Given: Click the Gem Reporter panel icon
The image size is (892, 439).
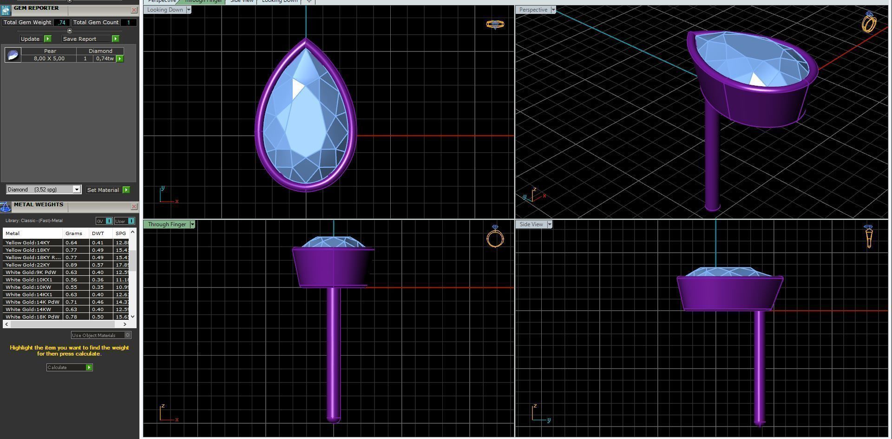Looking at the screenshot, I should tap(5, 10).
